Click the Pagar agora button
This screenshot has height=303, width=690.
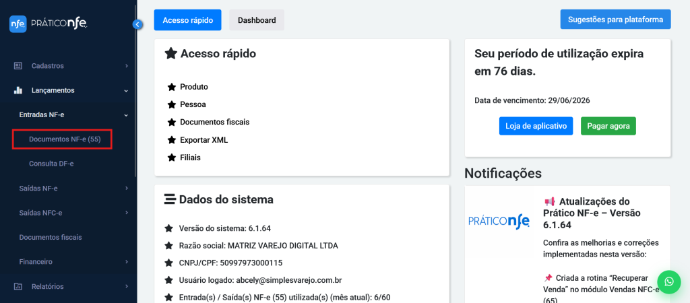(608, 126)
